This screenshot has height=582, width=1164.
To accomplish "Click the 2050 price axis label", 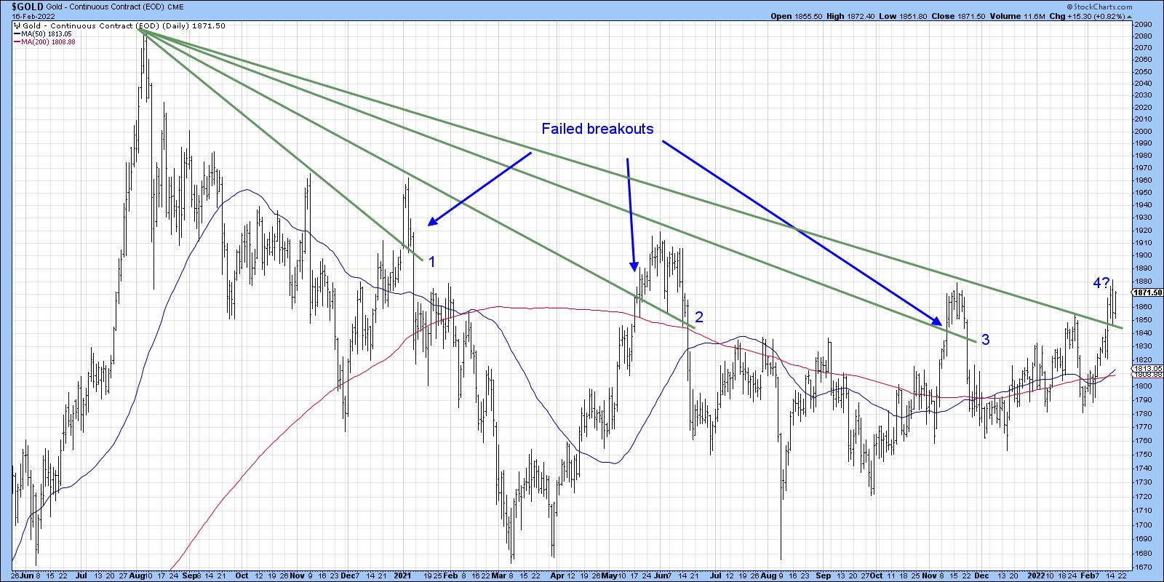I will (x=1141, y=71).
